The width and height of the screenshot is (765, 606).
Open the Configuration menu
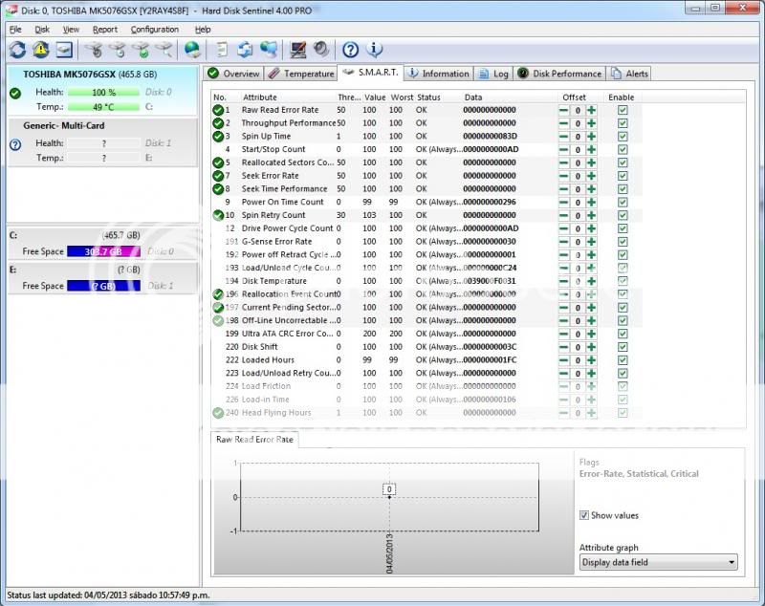[x=154, y=30]
